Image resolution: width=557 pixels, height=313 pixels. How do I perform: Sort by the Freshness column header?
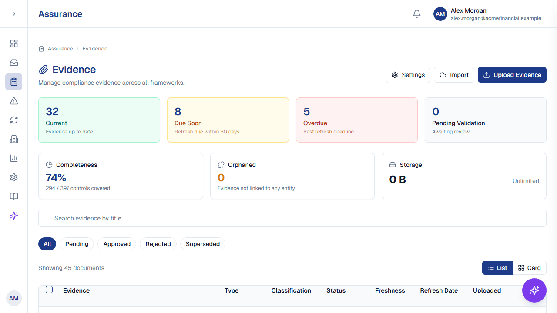pos(390,290)
